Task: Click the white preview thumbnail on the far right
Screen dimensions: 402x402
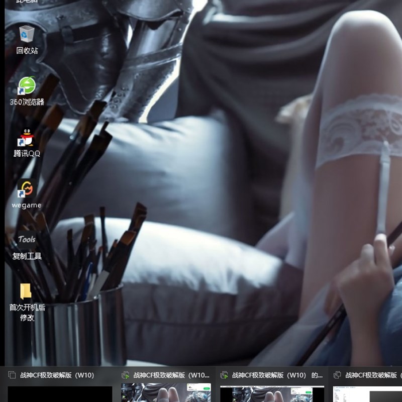Action: [x=367, y=394]
